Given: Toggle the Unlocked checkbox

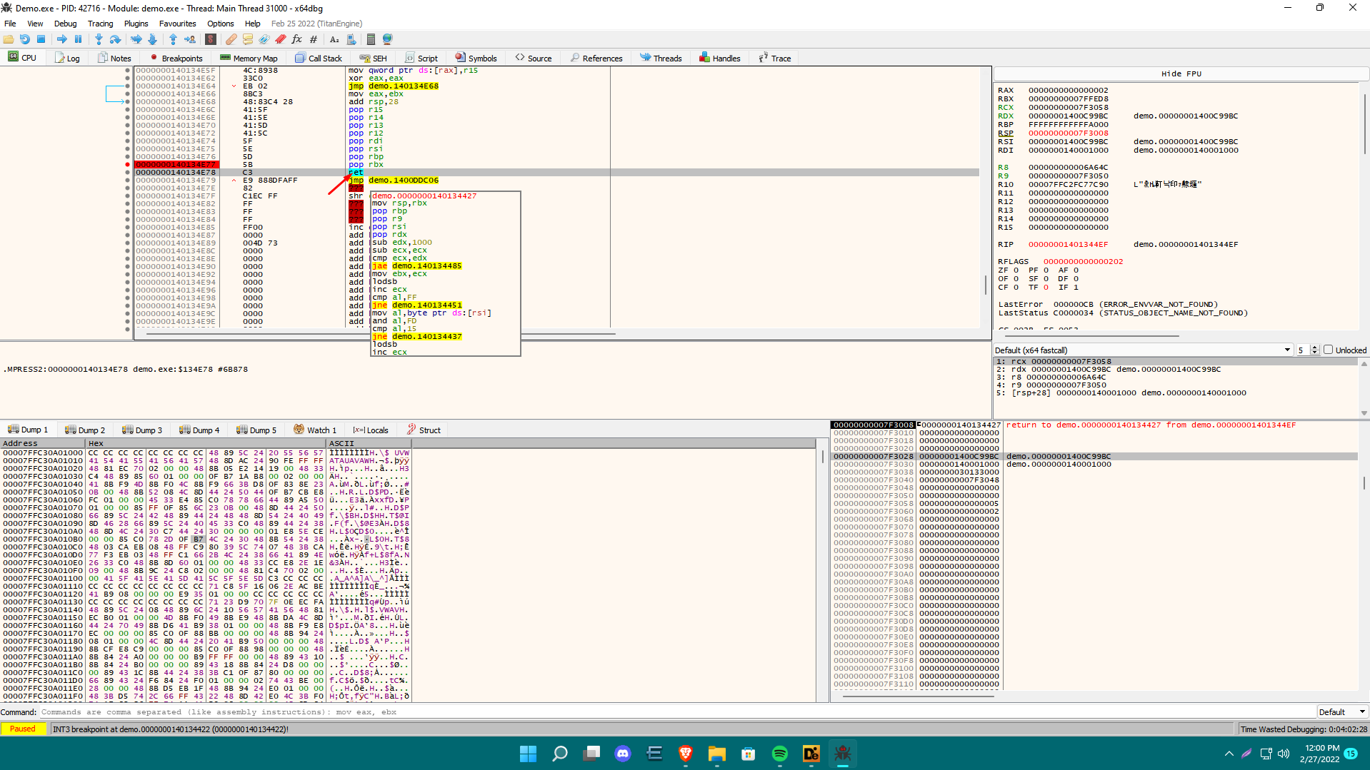Looking at the screenshot, I should (x=1329, y=350).
